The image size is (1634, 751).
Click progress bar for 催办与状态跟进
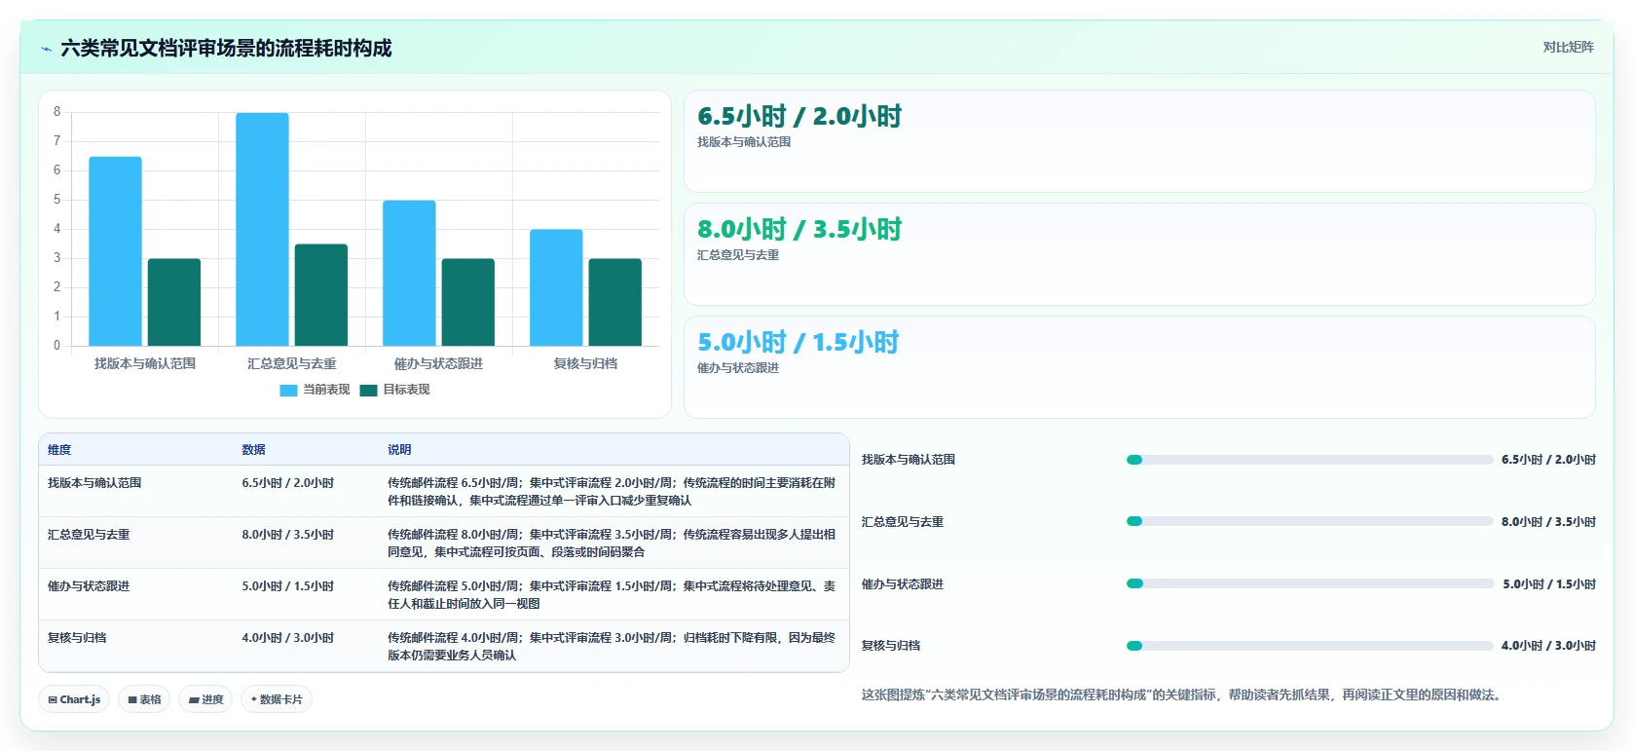[x=1310, y=583]
